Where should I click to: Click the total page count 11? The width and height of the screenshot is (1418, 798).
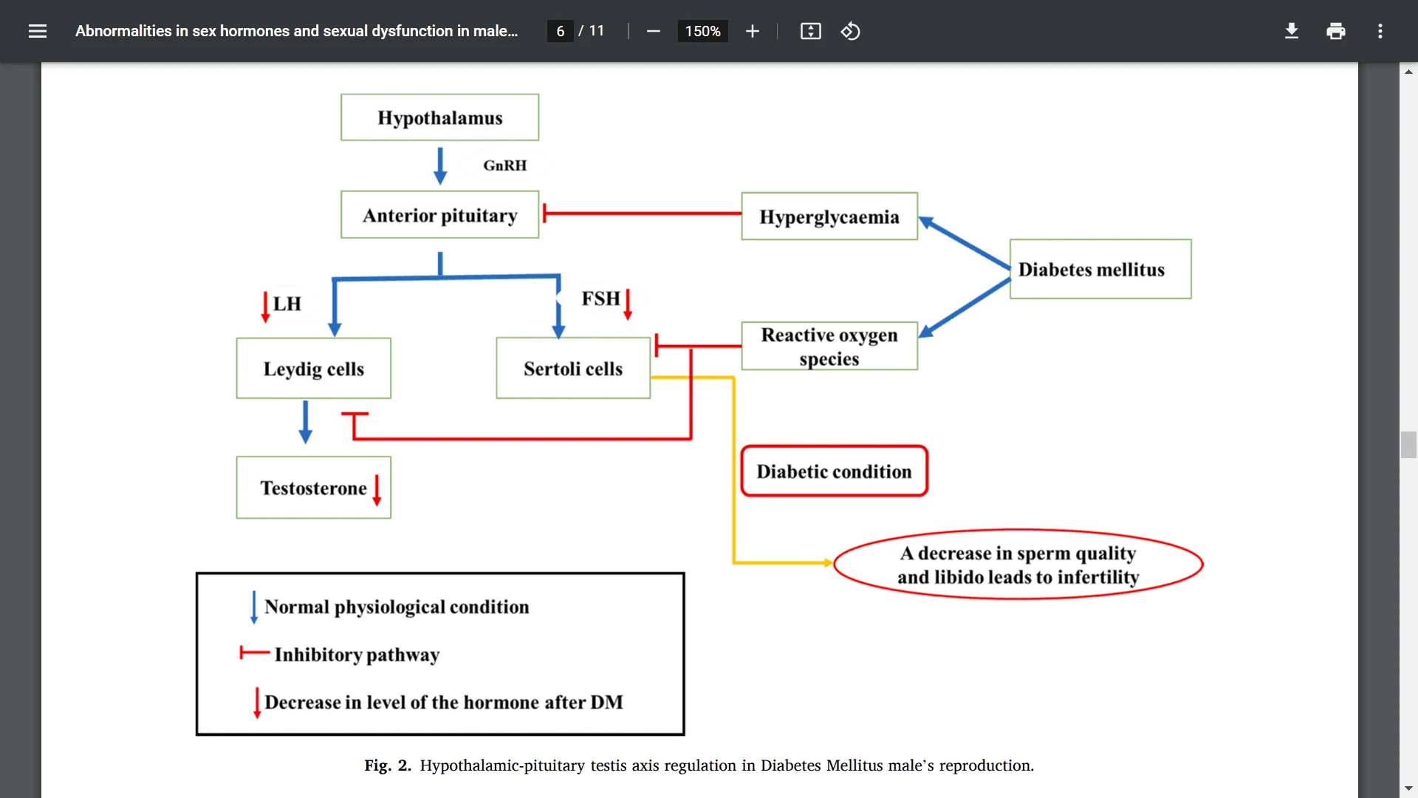coord(594,30)
